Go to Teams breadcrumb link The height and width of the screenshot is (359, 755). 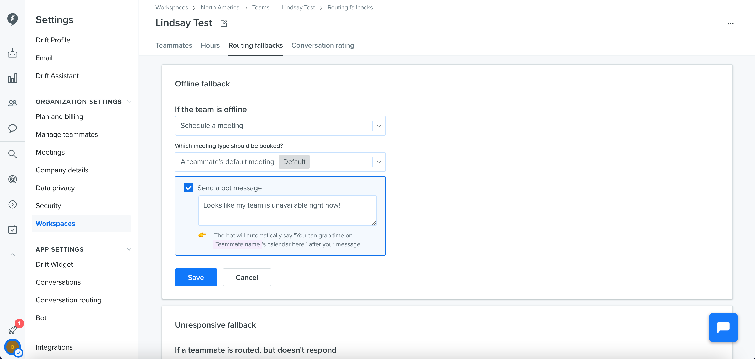(261, 7)
